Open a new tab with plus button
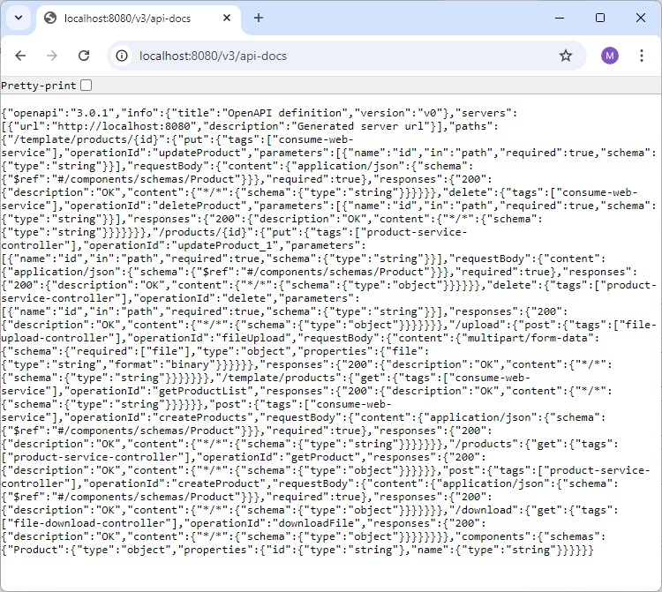 click(x=259, y=18)
